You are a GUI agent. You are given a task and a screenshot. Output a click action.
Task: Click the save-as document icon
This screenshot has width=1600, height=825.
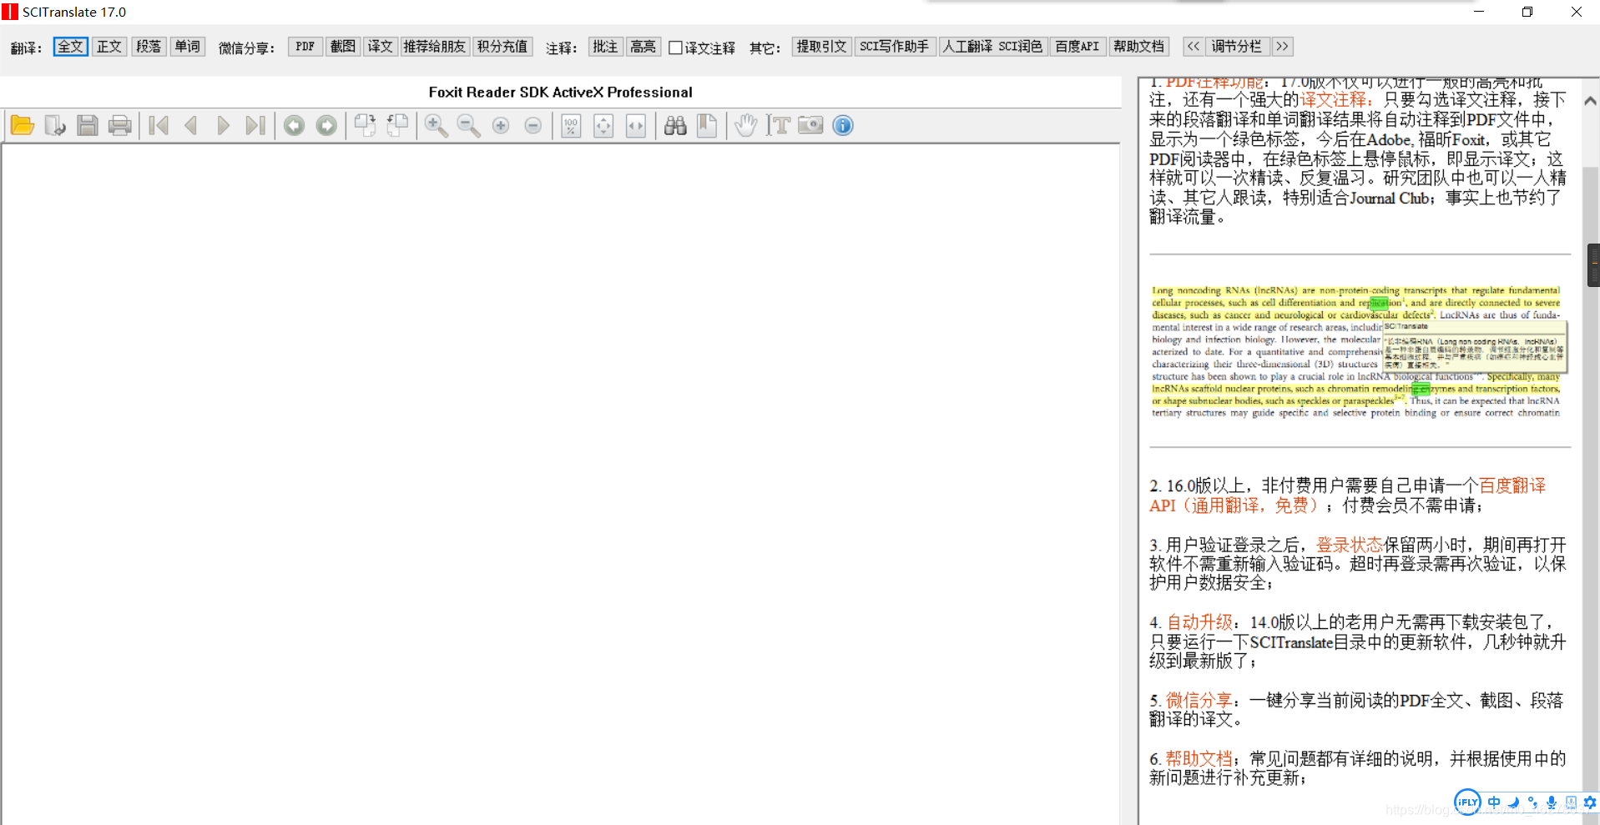[55, 126]
